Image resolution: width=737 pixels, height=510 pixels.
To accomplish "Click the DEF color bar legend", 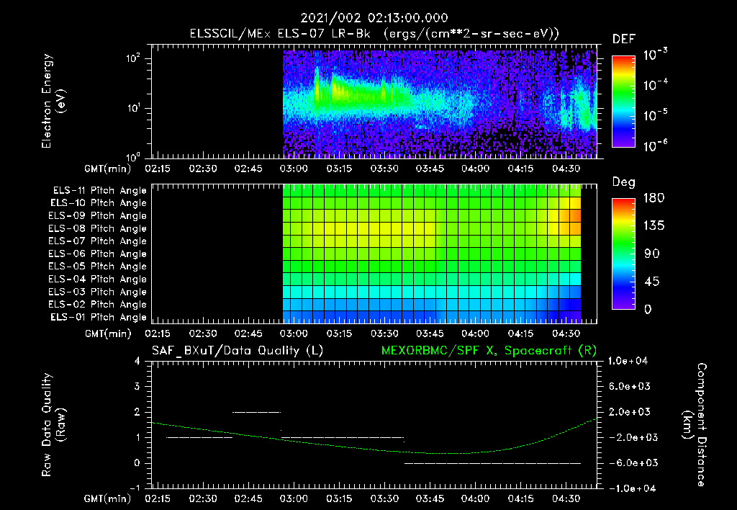I will (x=623, y=101).
